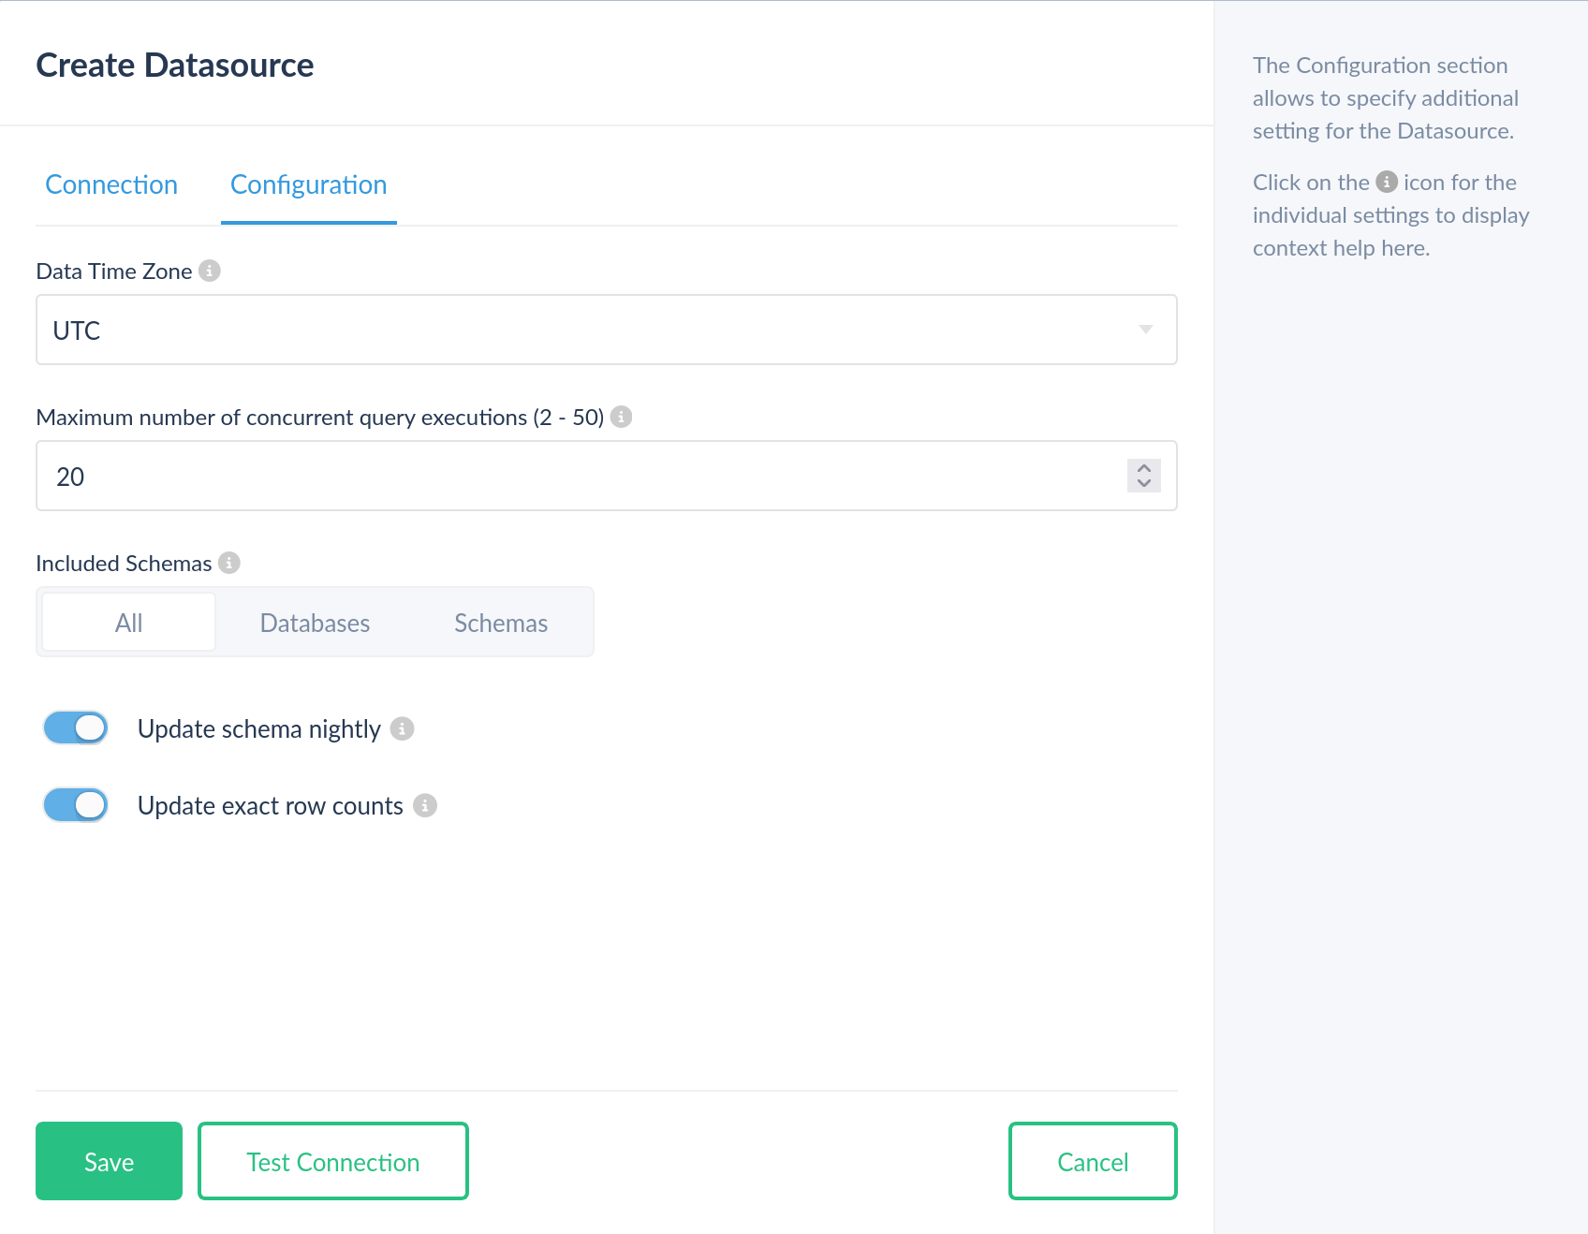Choose Databases in Included Schemas selector
The width and height of the screenshot is (1588, 1234).
pos(315,623)
